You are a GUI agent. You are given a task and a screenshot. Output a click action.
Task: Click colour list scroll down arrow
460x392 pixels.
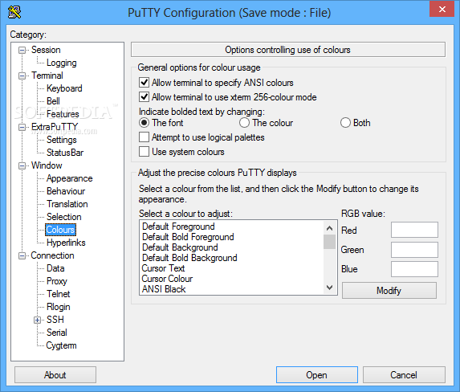click(329, 288)
